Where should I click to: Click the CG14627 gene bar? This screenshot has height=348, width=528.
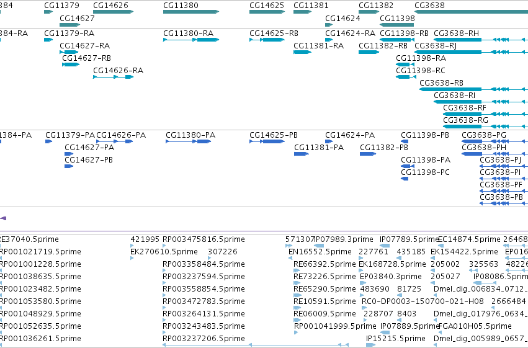point(69,25)
